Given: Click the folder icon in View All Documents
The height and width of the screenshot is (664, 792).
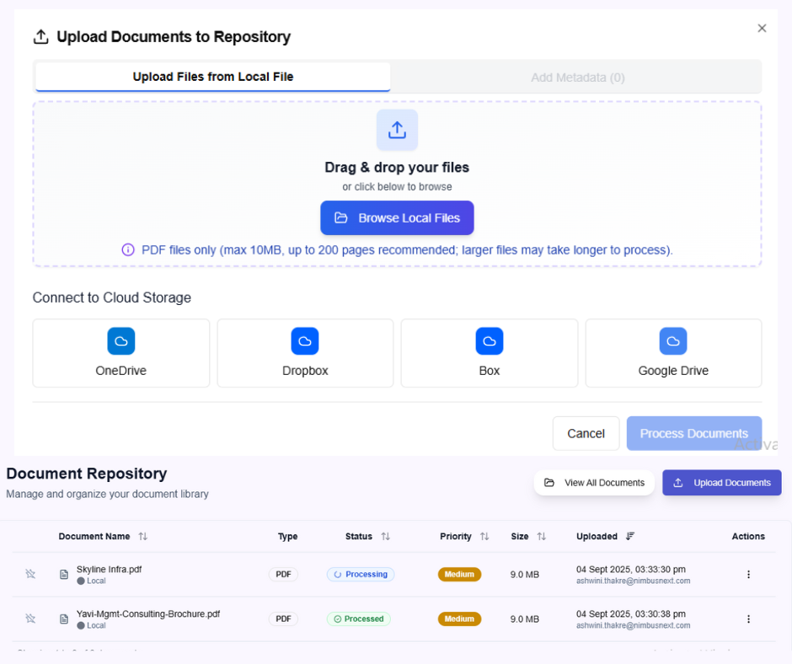Looking at the screenshot, I should (x=549, y=483).
